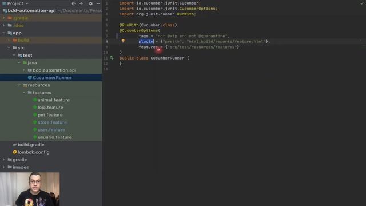Viewport: 366px width, 206px height.
Task: Select bdd-automation-api project root
Action: click(x=32, y=10)
